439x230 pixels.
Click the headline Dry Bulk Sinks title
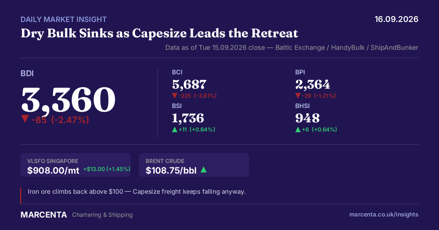point(160,33)
